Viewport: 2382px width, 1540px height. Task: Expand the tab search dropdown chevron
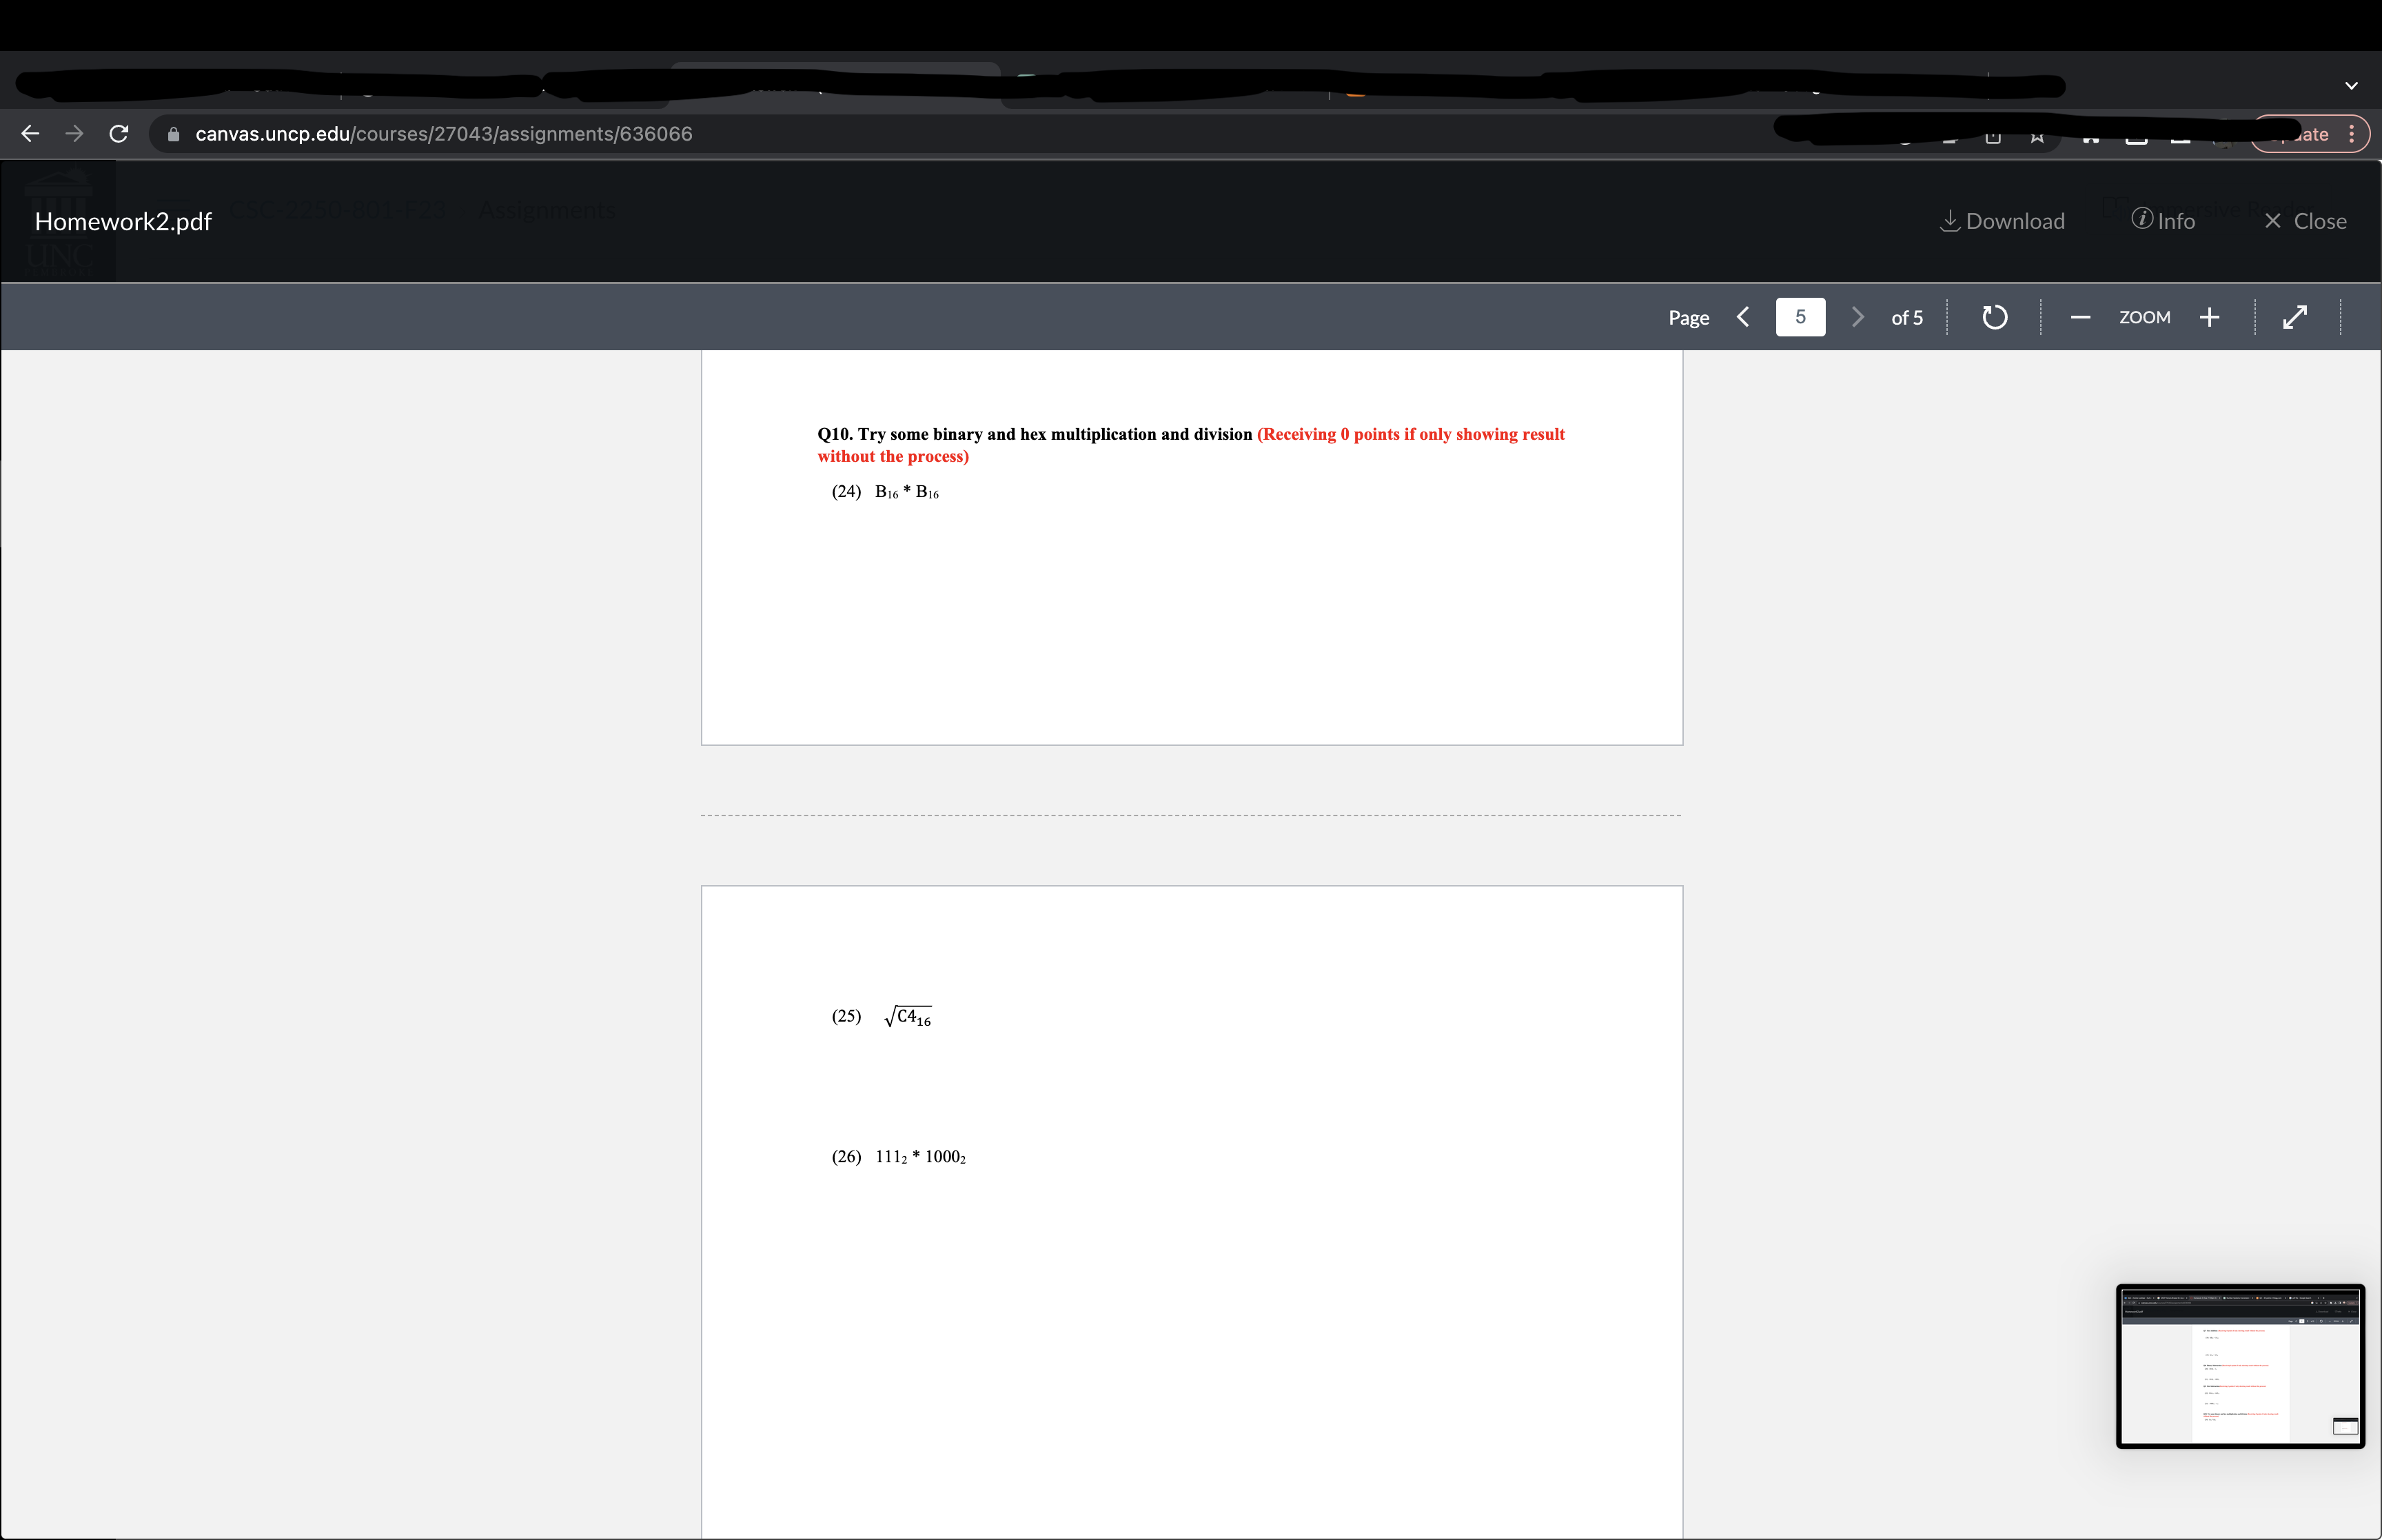click(x=2351, y=86)
